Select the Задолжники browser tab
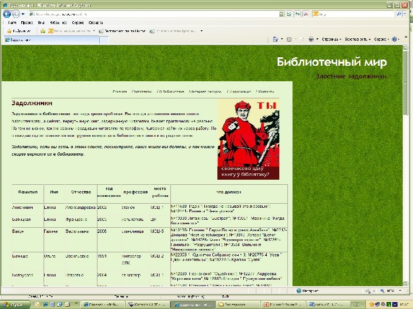The image size is (413, 309). click(x=52, y=39)
